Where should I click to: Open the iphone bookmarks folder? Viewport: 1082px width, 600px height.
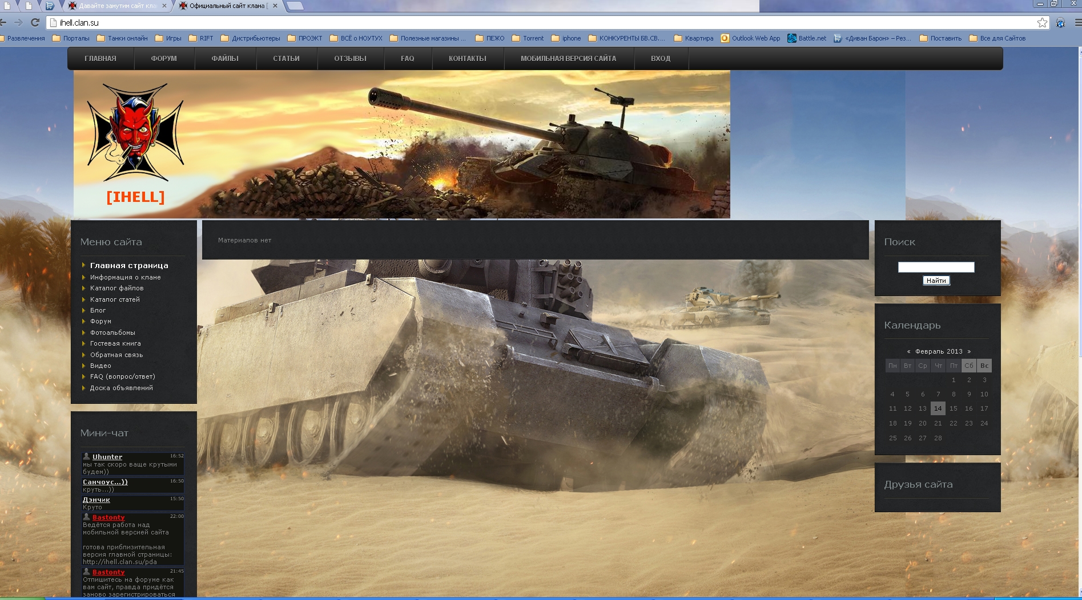pyautogui.click(x=566, y=38)
